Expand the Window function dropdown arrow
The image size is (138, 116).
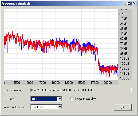tap(60, 107)
